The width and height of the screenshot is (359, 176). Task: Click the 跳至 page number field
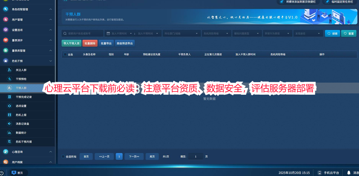(195, 157)
